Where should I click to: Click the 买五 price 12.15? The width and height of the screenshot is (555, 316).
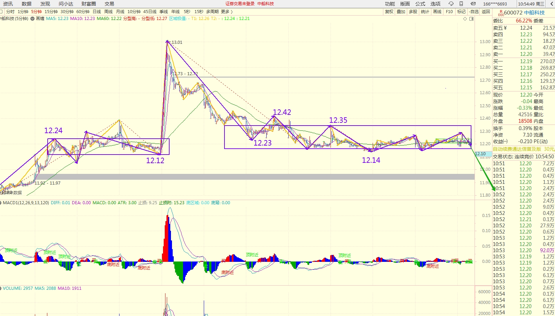[x=526, y=88]
